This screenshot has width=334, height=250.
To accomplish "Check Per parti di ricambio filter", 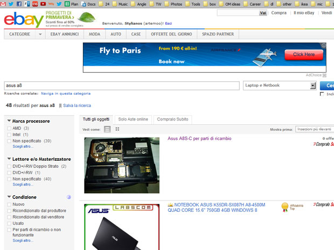I will 9,230.
